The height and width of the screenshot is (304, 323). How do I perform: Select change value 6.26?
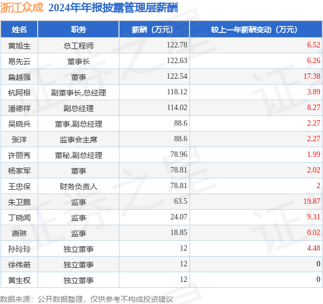tap(313, 60)
